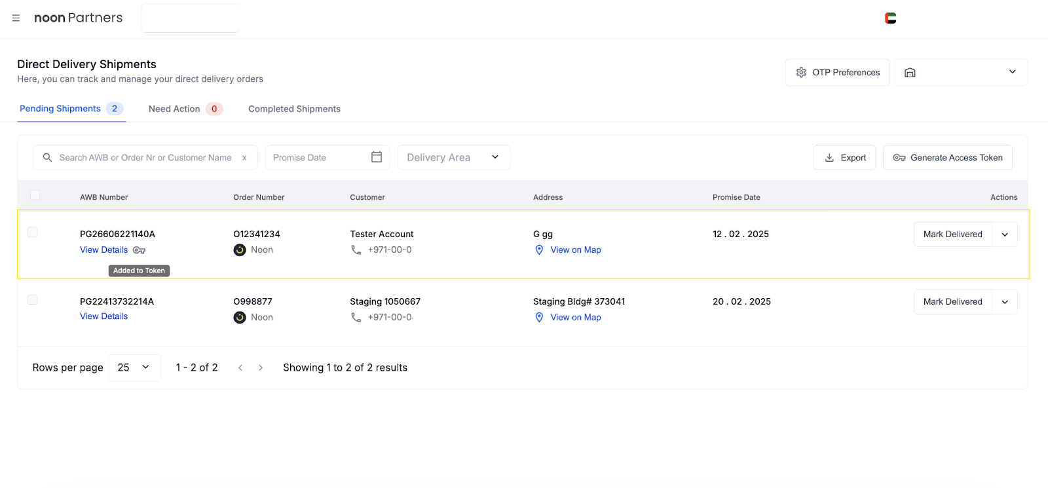Click AWB Number column header

[x=103, y=197]
